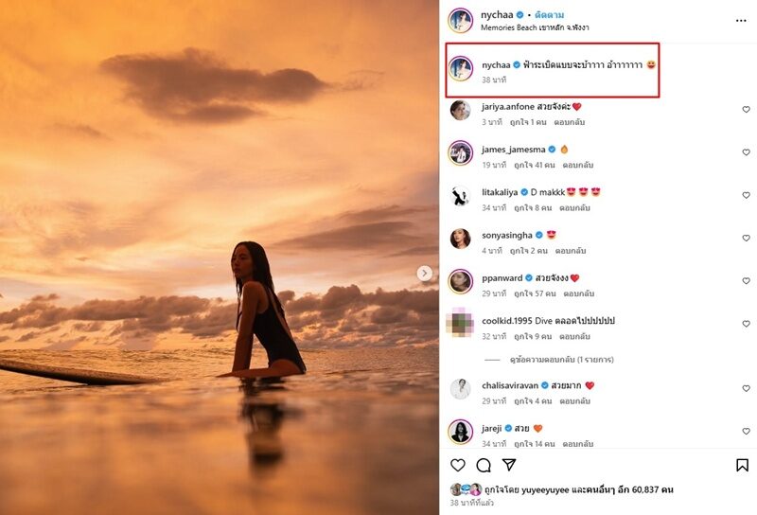The image size is (757, 515).
Task: Reply to litakaliya's comment
Action: [x=574, y=207]
